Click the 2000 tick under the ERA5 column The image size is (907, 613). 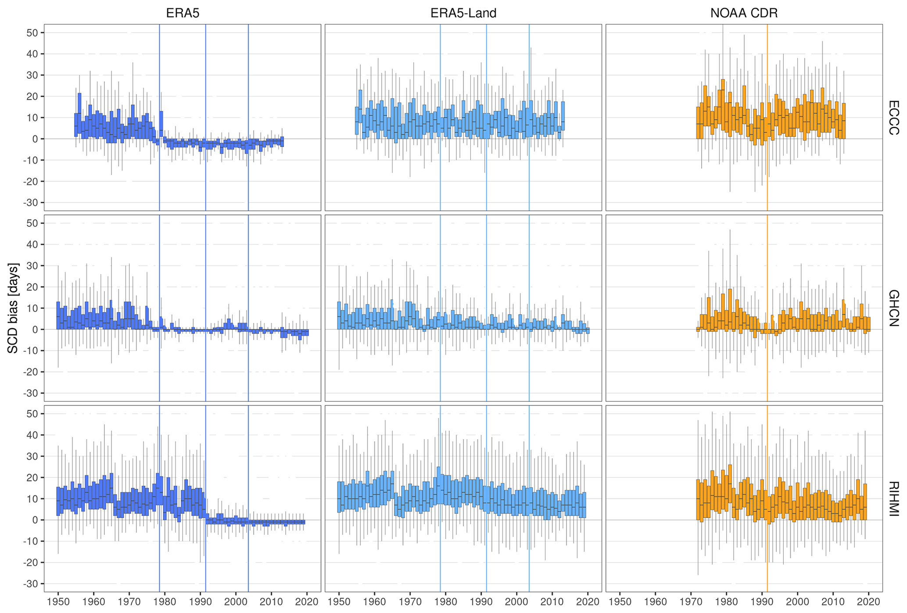coord(236,602)
